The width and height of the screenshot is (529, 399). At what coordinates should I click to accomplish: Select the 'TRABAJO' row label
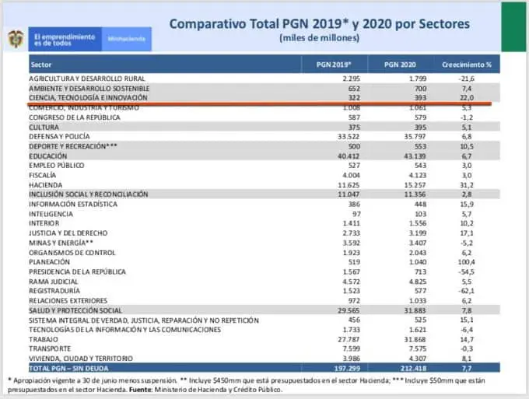44,339
